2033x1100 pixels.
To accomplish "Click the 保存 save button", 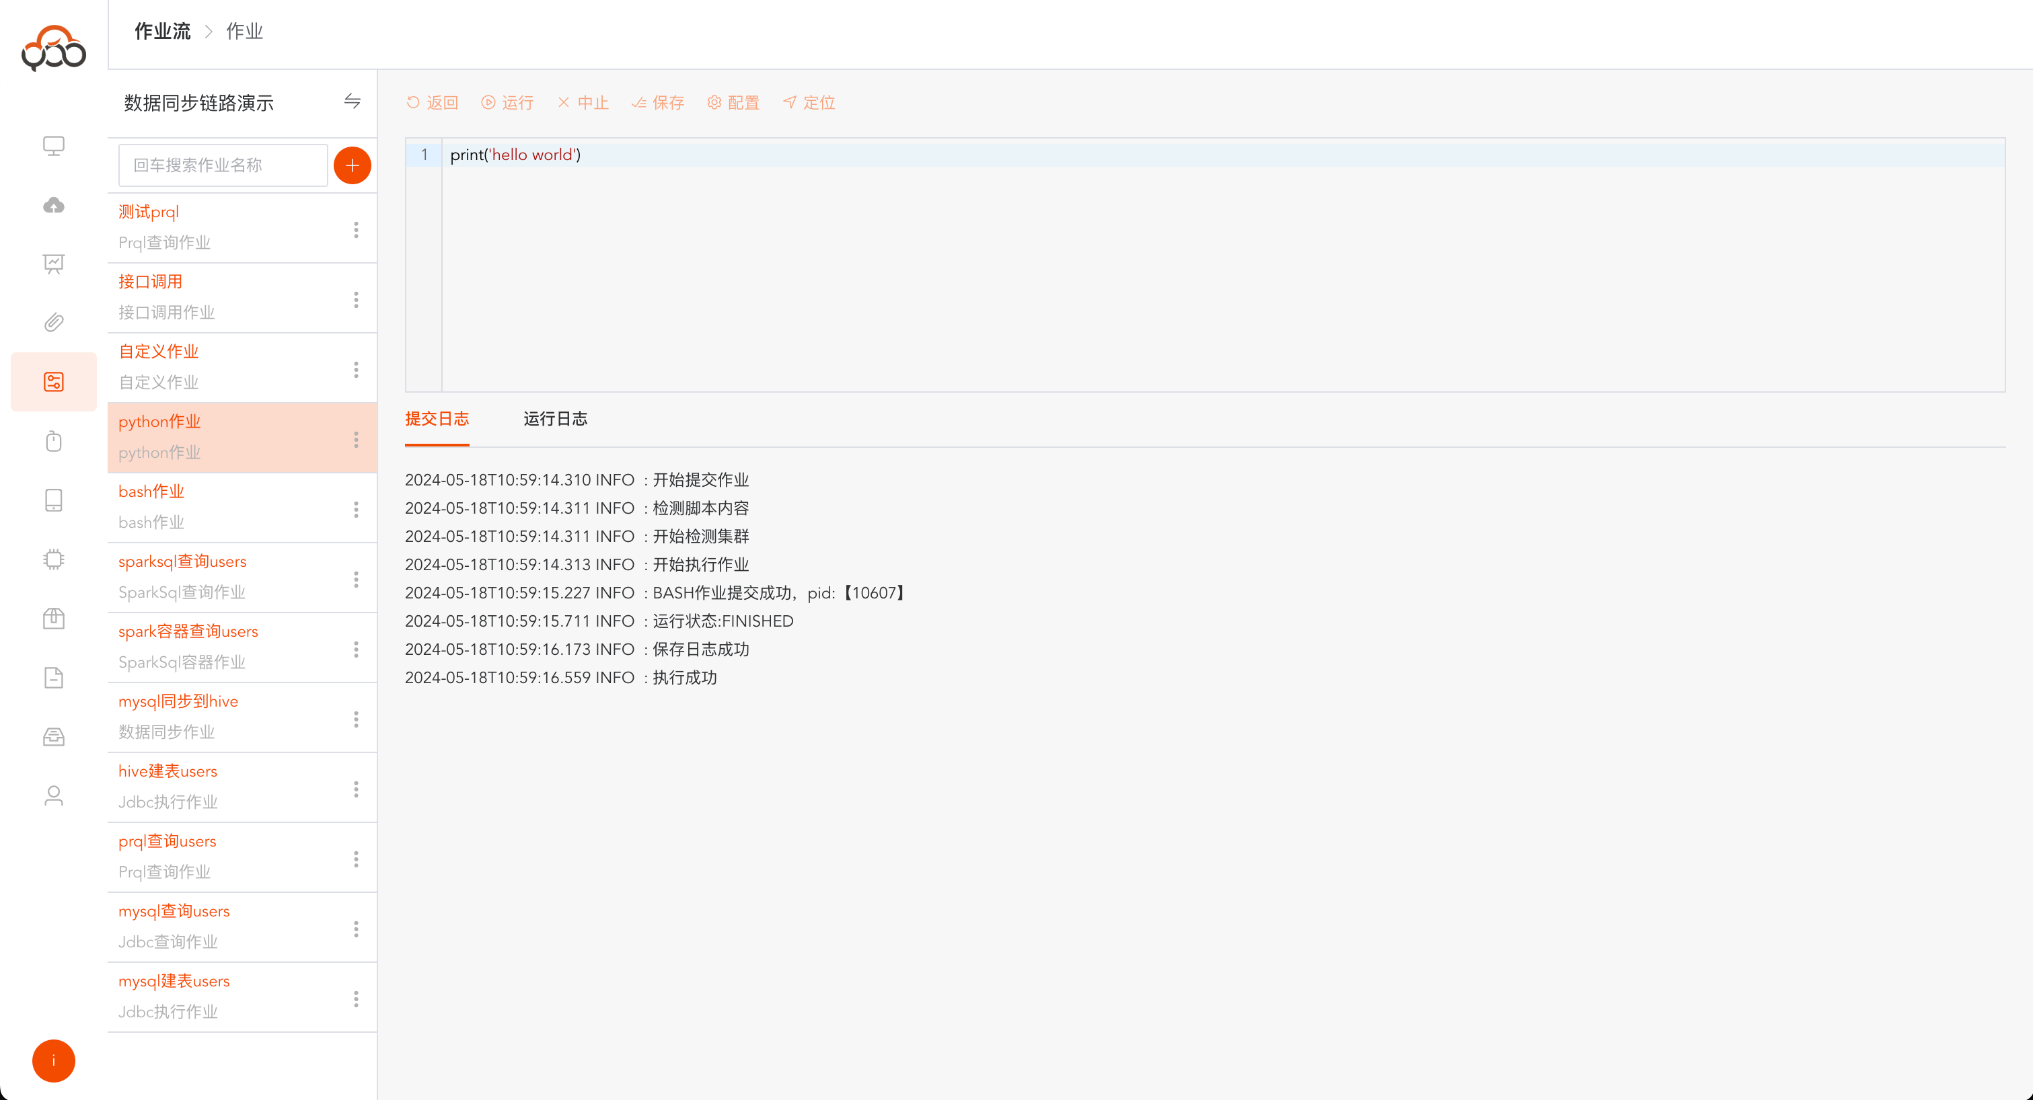I will (658, 102).
